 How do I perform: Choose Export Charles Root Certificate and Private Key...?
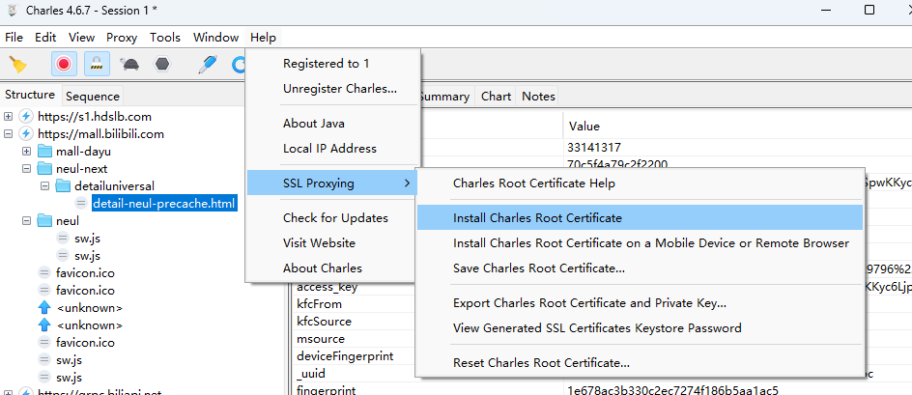640,303
